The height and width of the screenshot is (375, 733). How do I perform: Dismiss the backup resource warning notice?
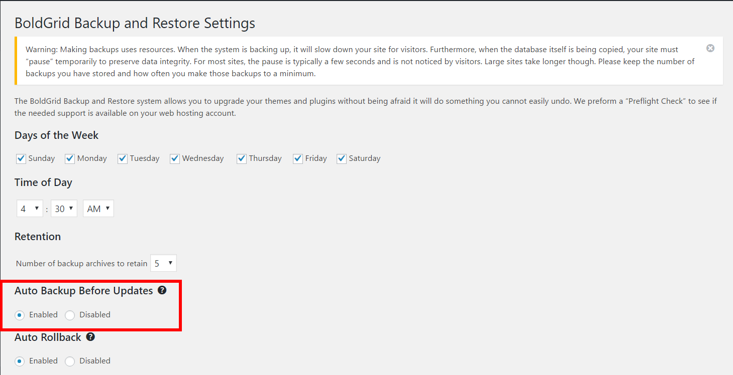[710, 48]
